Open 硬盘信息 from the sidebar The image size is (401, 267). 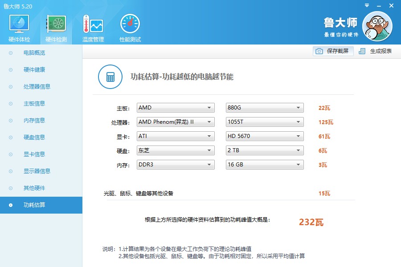coord(34,138)
